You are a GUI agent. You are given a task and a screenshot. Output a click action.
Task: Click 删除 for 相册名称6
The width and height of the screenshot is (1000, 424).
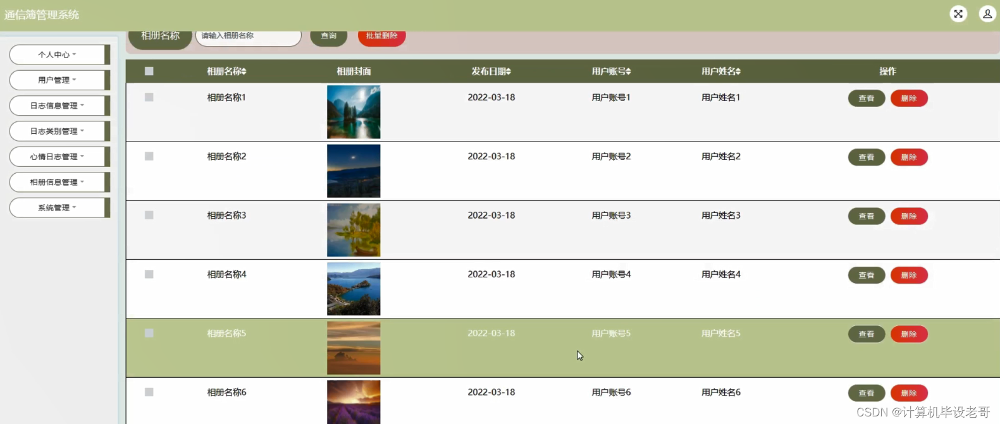click(x=909, y=393)
